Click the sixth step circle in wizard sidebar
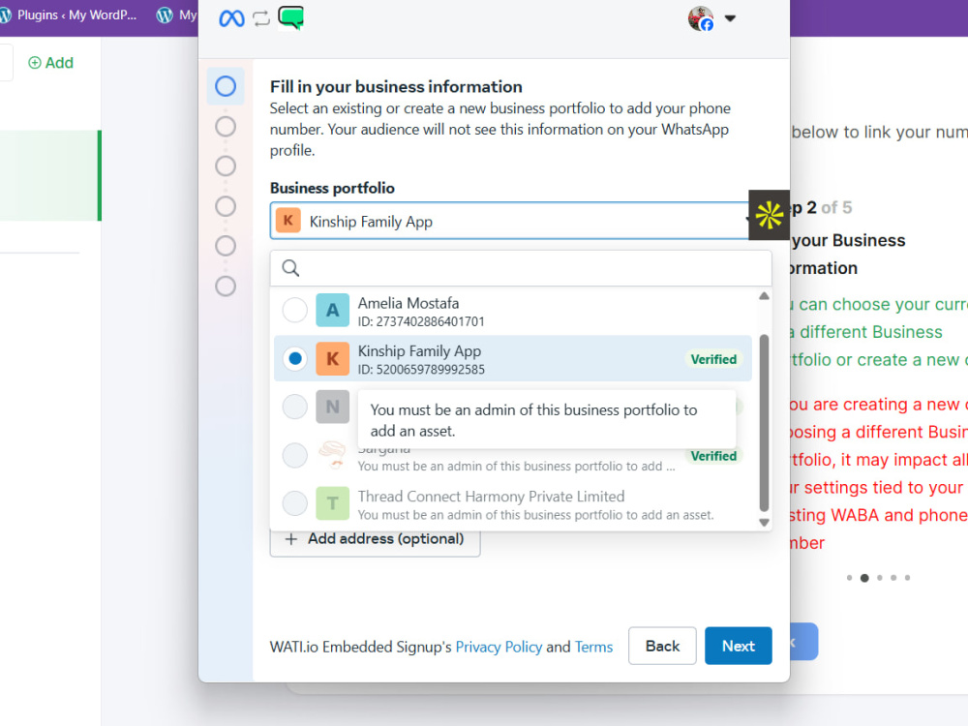The width and height of the screenshot is (968, 726). point(226,286)
